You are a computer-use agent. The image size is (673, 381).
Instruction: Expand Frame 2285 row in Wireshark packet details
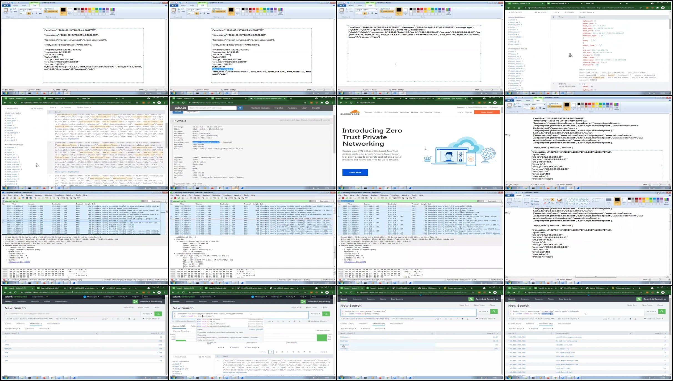339,237
